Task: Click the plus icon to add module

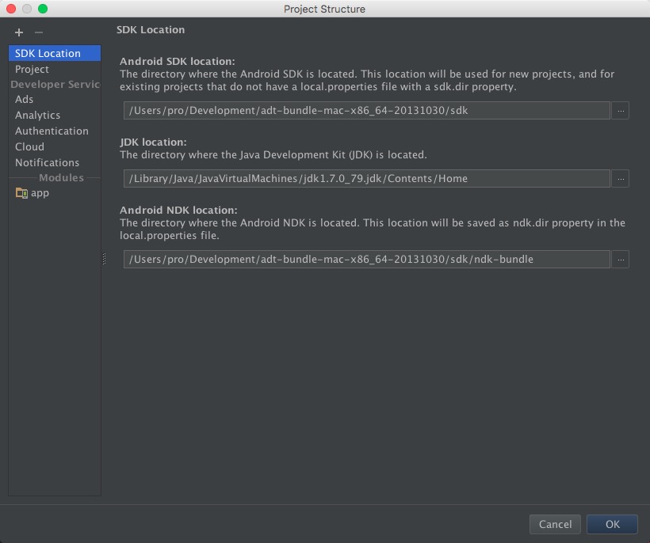Action: [x=19, y=32]
